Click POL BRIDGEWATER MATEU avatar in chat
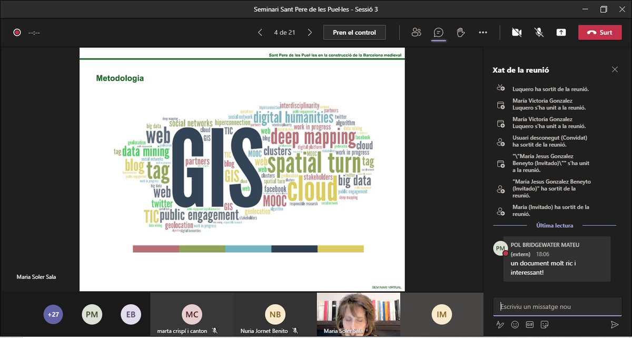 tap(500, 248)
